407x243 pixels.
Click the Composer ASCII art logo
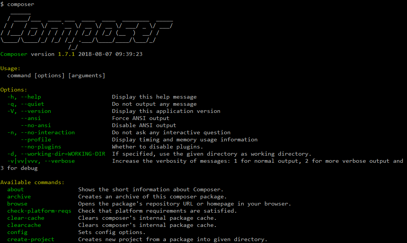pyautogui.click(x=87, y=31)
